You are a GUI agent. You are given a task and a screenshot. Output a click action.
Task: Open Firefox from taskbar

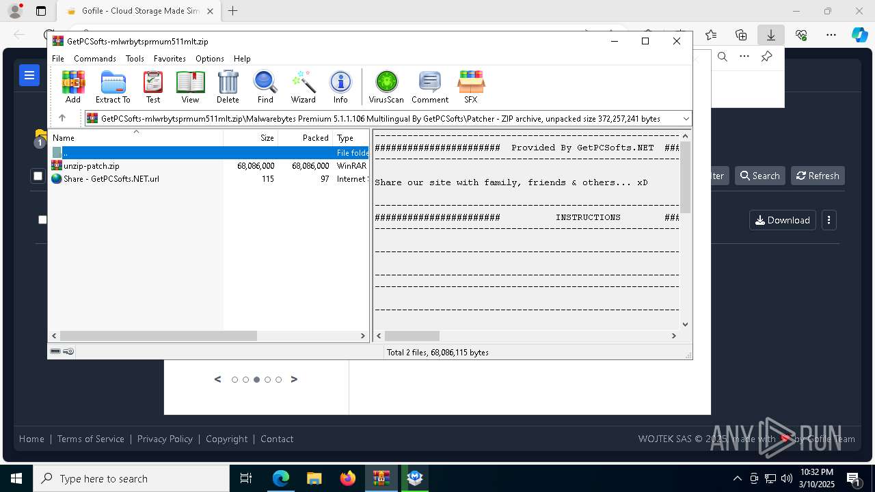pos(348,478)
